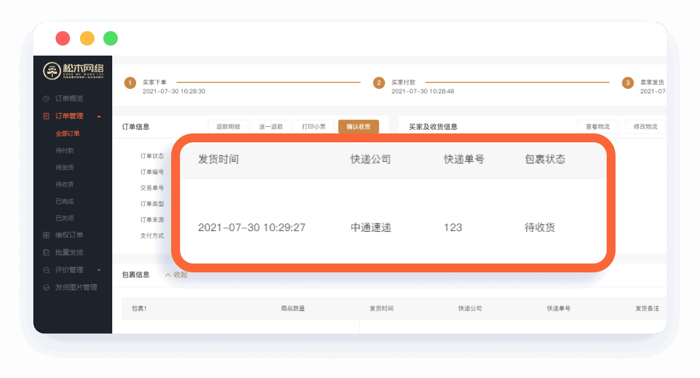Open 维权订单 in the sidebar
Viewport: 700px width, 378px height.
click(x=69, y=235)
